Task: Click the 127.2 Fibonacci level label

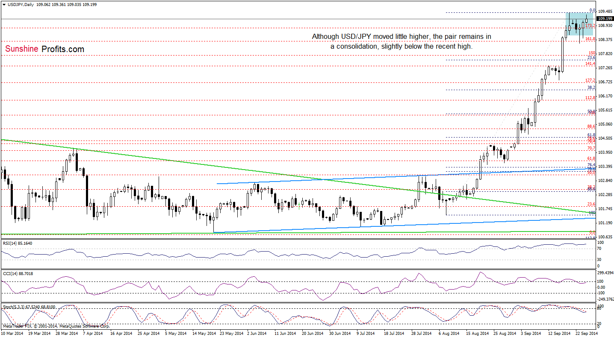Action: tap(590, 80)
